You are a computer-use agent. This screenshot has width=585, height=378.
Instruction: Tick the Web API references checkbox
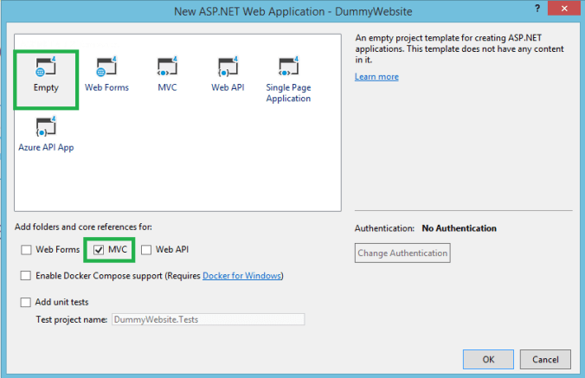146,250
